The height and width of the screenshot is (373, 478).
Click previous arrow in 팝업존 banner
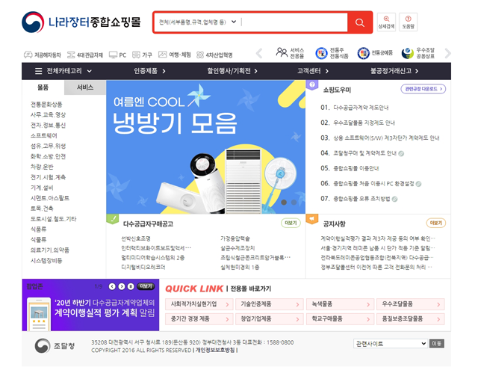[x=112, y=286]
